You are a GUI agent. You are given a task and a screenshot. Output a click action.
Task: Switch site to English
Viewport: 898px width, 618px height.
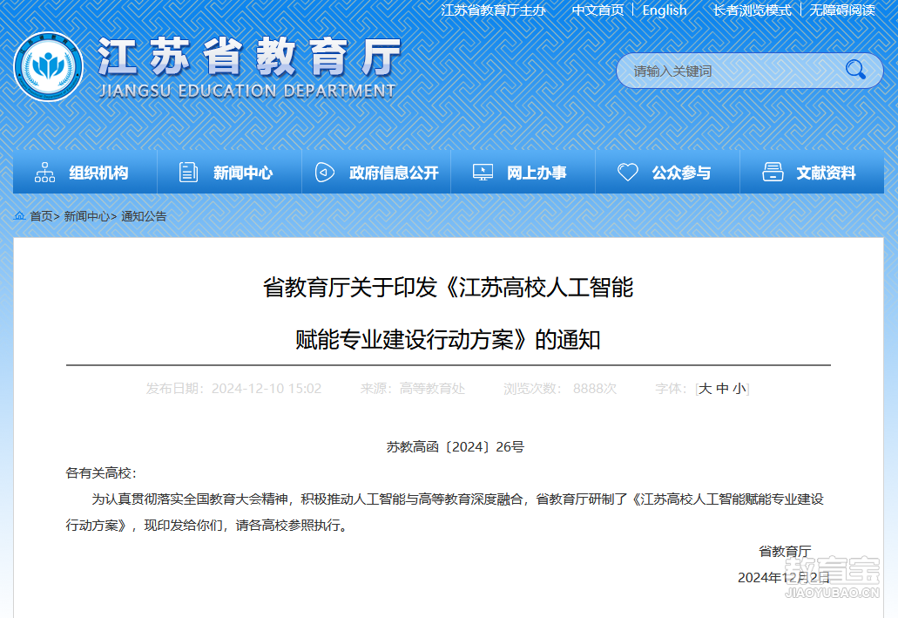point(665,10)
